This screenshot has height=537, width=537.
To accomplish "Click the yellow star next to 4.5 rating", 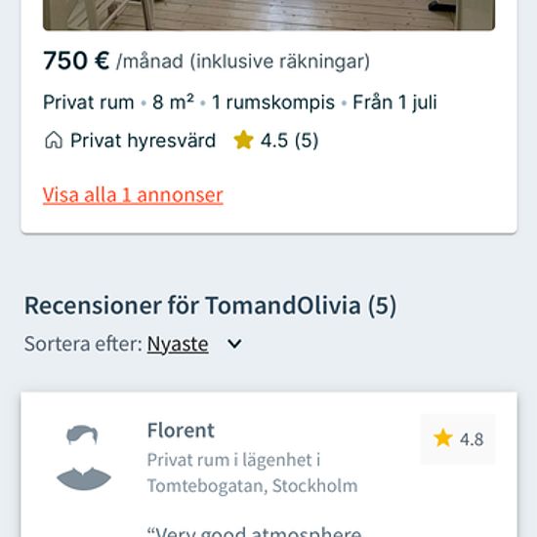I will coord(243,140).
